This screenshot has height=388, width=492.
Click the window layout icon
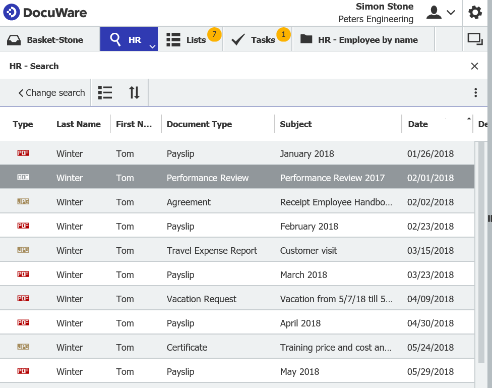click(475, 39)
